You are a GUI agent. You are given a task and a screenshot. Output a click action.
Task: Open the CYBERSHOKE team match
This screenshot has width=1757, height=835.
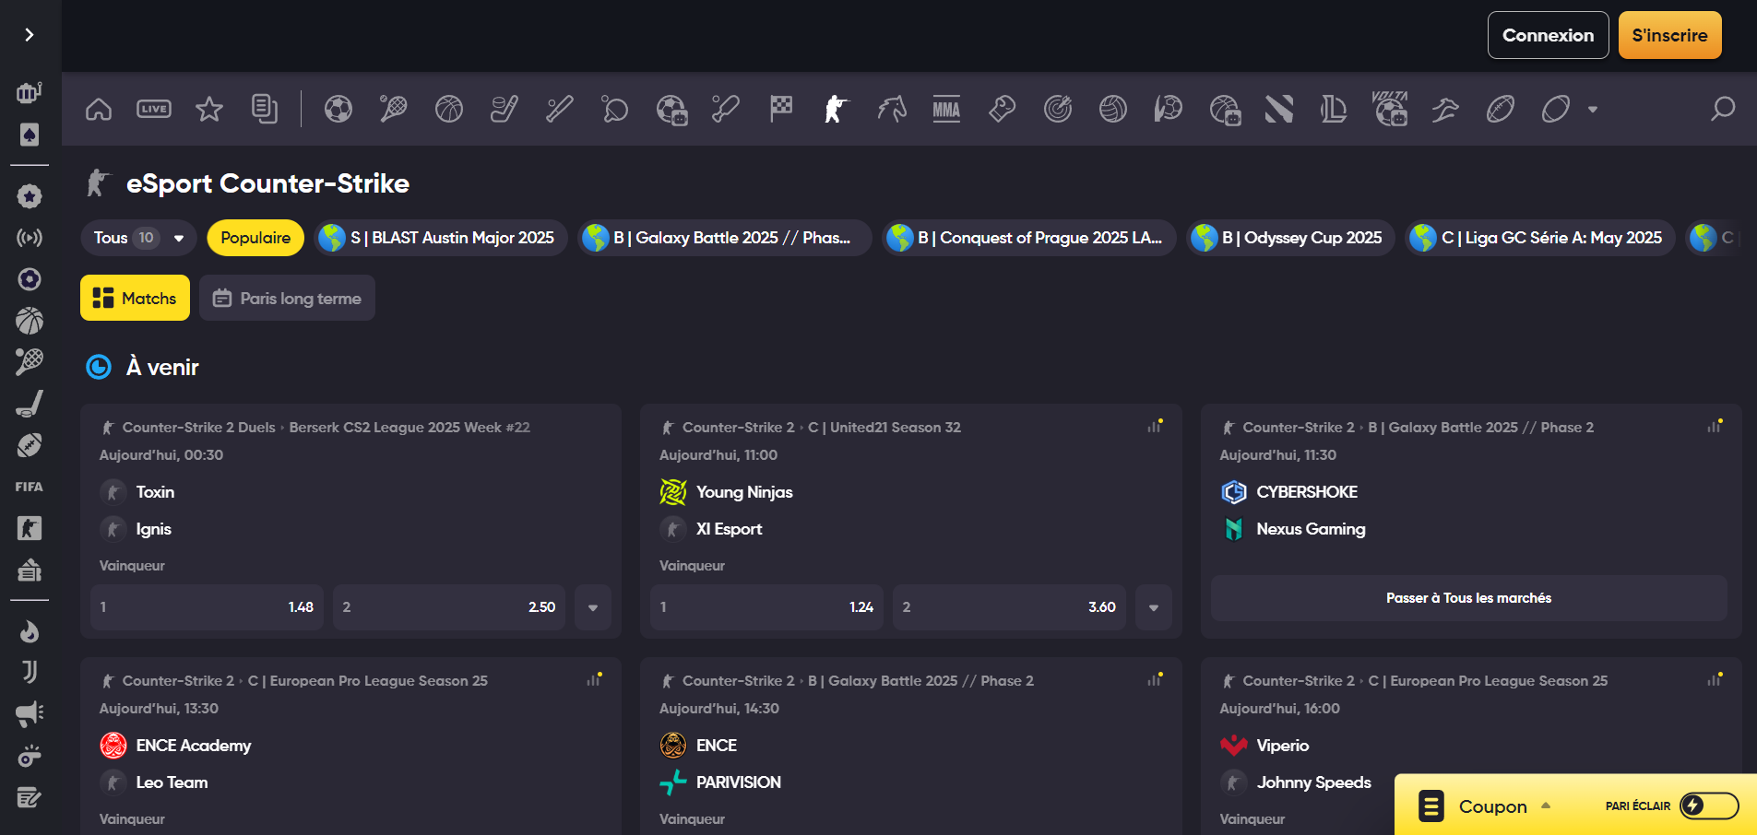point(1307,492)
